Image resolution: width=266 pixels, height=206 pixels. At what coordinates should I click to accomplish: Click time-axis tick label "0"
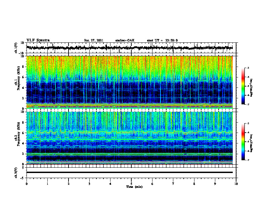point(27,184)
